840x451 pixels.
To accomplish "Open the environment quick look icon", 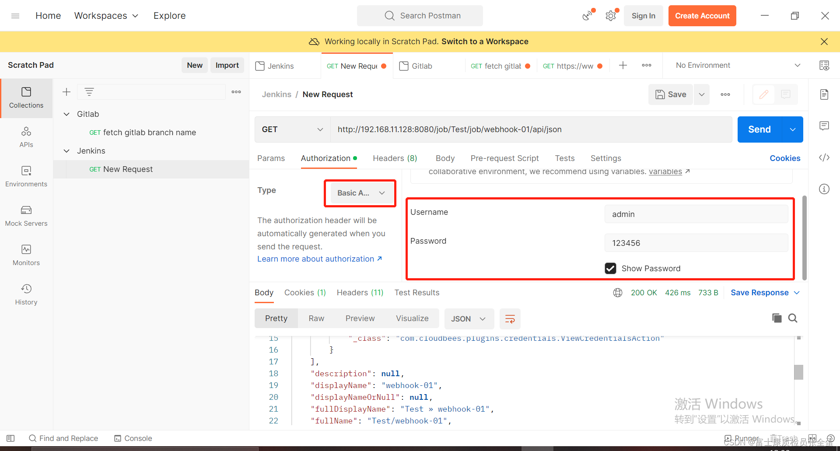I will pyautogui.click(x=824, y=66).
